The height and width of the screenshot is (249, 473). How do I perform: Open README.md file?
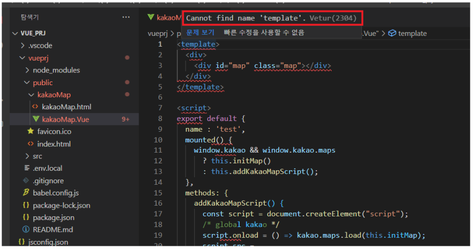pos(53,230)
